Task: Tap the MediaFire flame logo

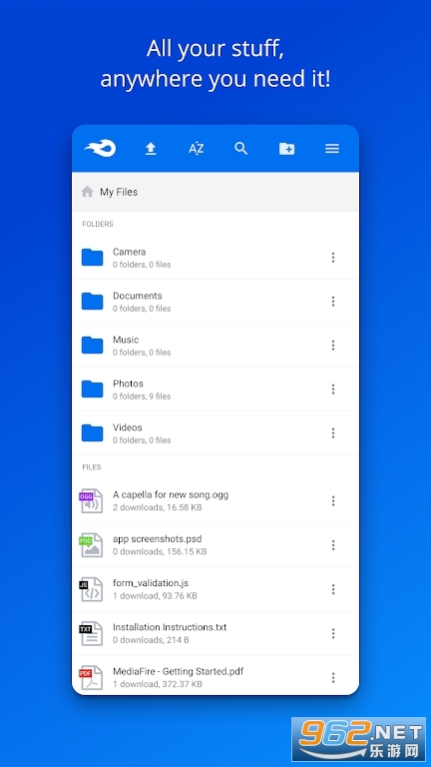Action: coord(100,148)
